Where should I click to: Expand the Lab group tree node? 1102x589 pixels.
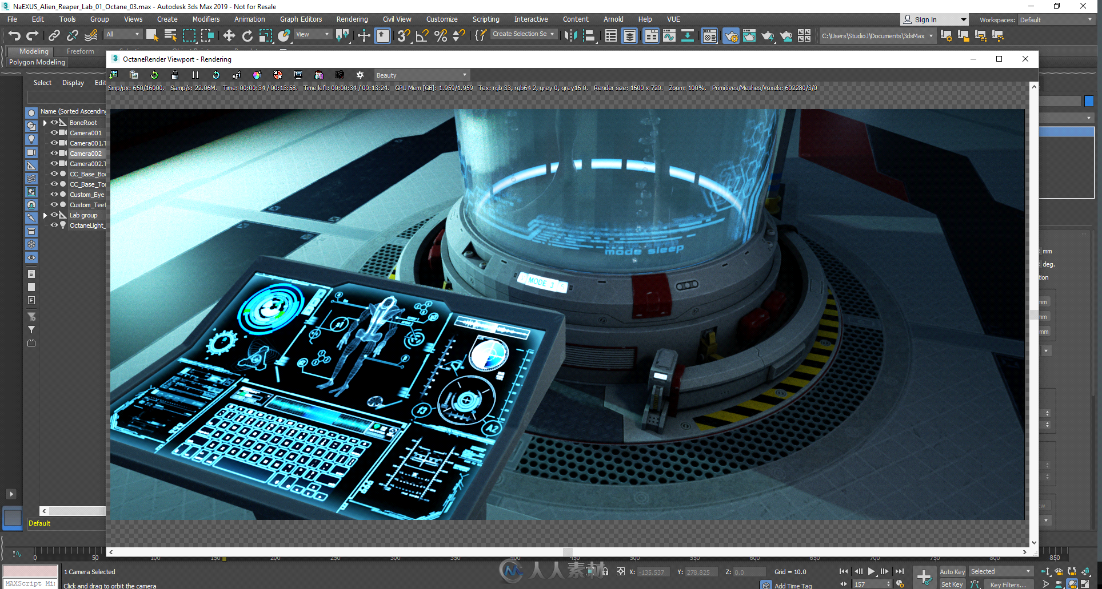[x=45, y=215]
